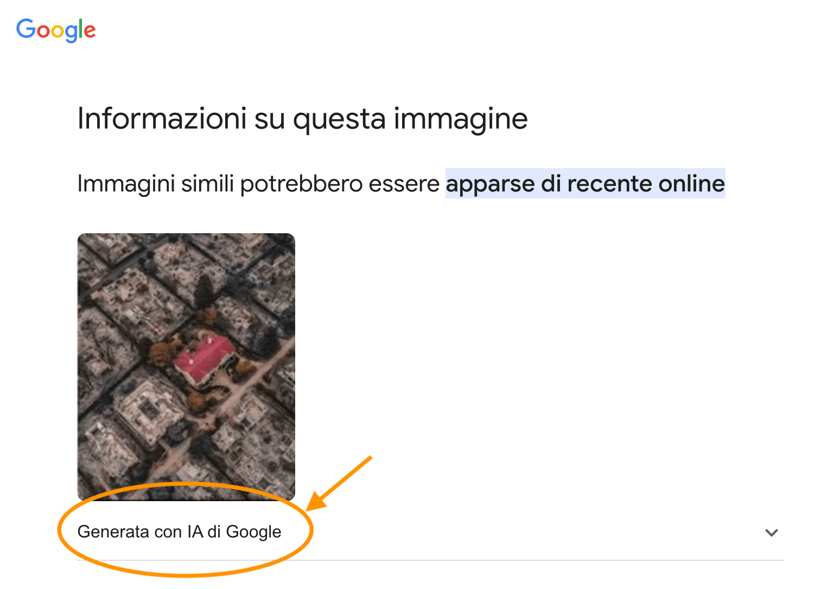Select the red letter e in the Google logo
The height and width of the screenshot is (589, 840).
click(x=90, y=31)
